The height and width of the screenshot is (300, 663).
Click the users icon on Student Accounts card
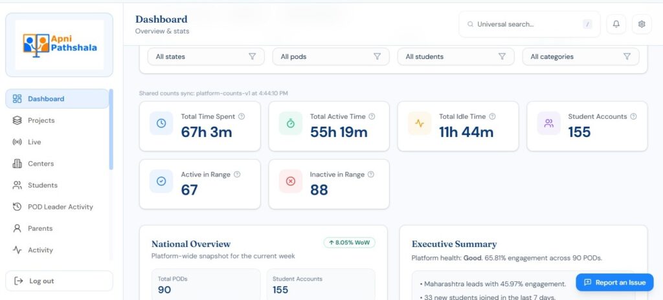(x=549, y=123)
